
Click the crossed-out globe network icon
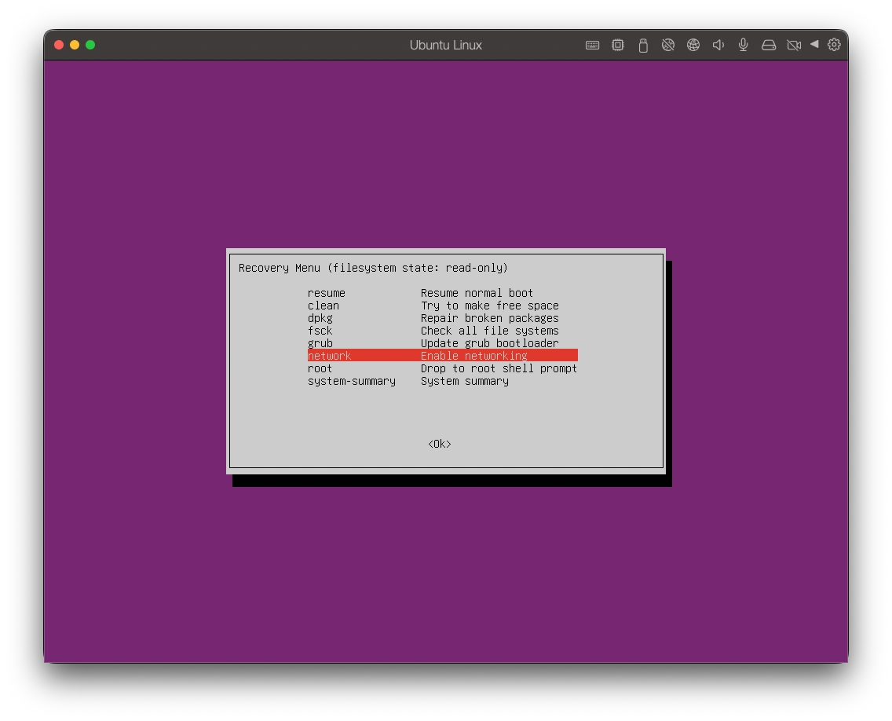pos(668,45)
